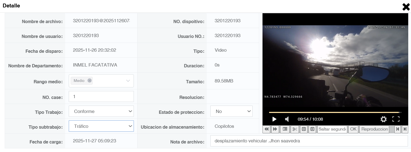Screen dimensions: 411x152
Task: Skip to next file icon
Action: click(405, 129)
